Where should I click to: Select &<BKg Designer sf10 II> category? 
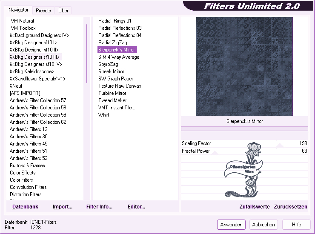34,50
